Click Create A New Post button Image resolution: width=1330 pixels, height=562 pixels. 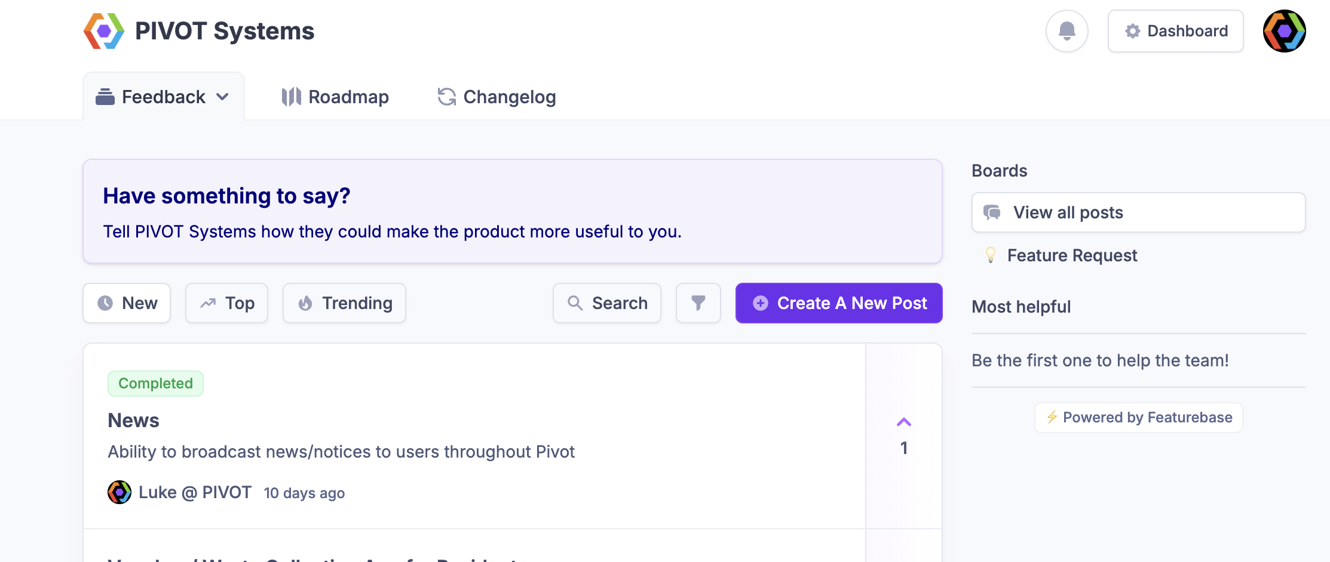click(x=839, y=303)
